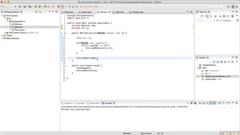Collapse the src folder node
Screen dimensions: 240x135
[x=5, y=18]
